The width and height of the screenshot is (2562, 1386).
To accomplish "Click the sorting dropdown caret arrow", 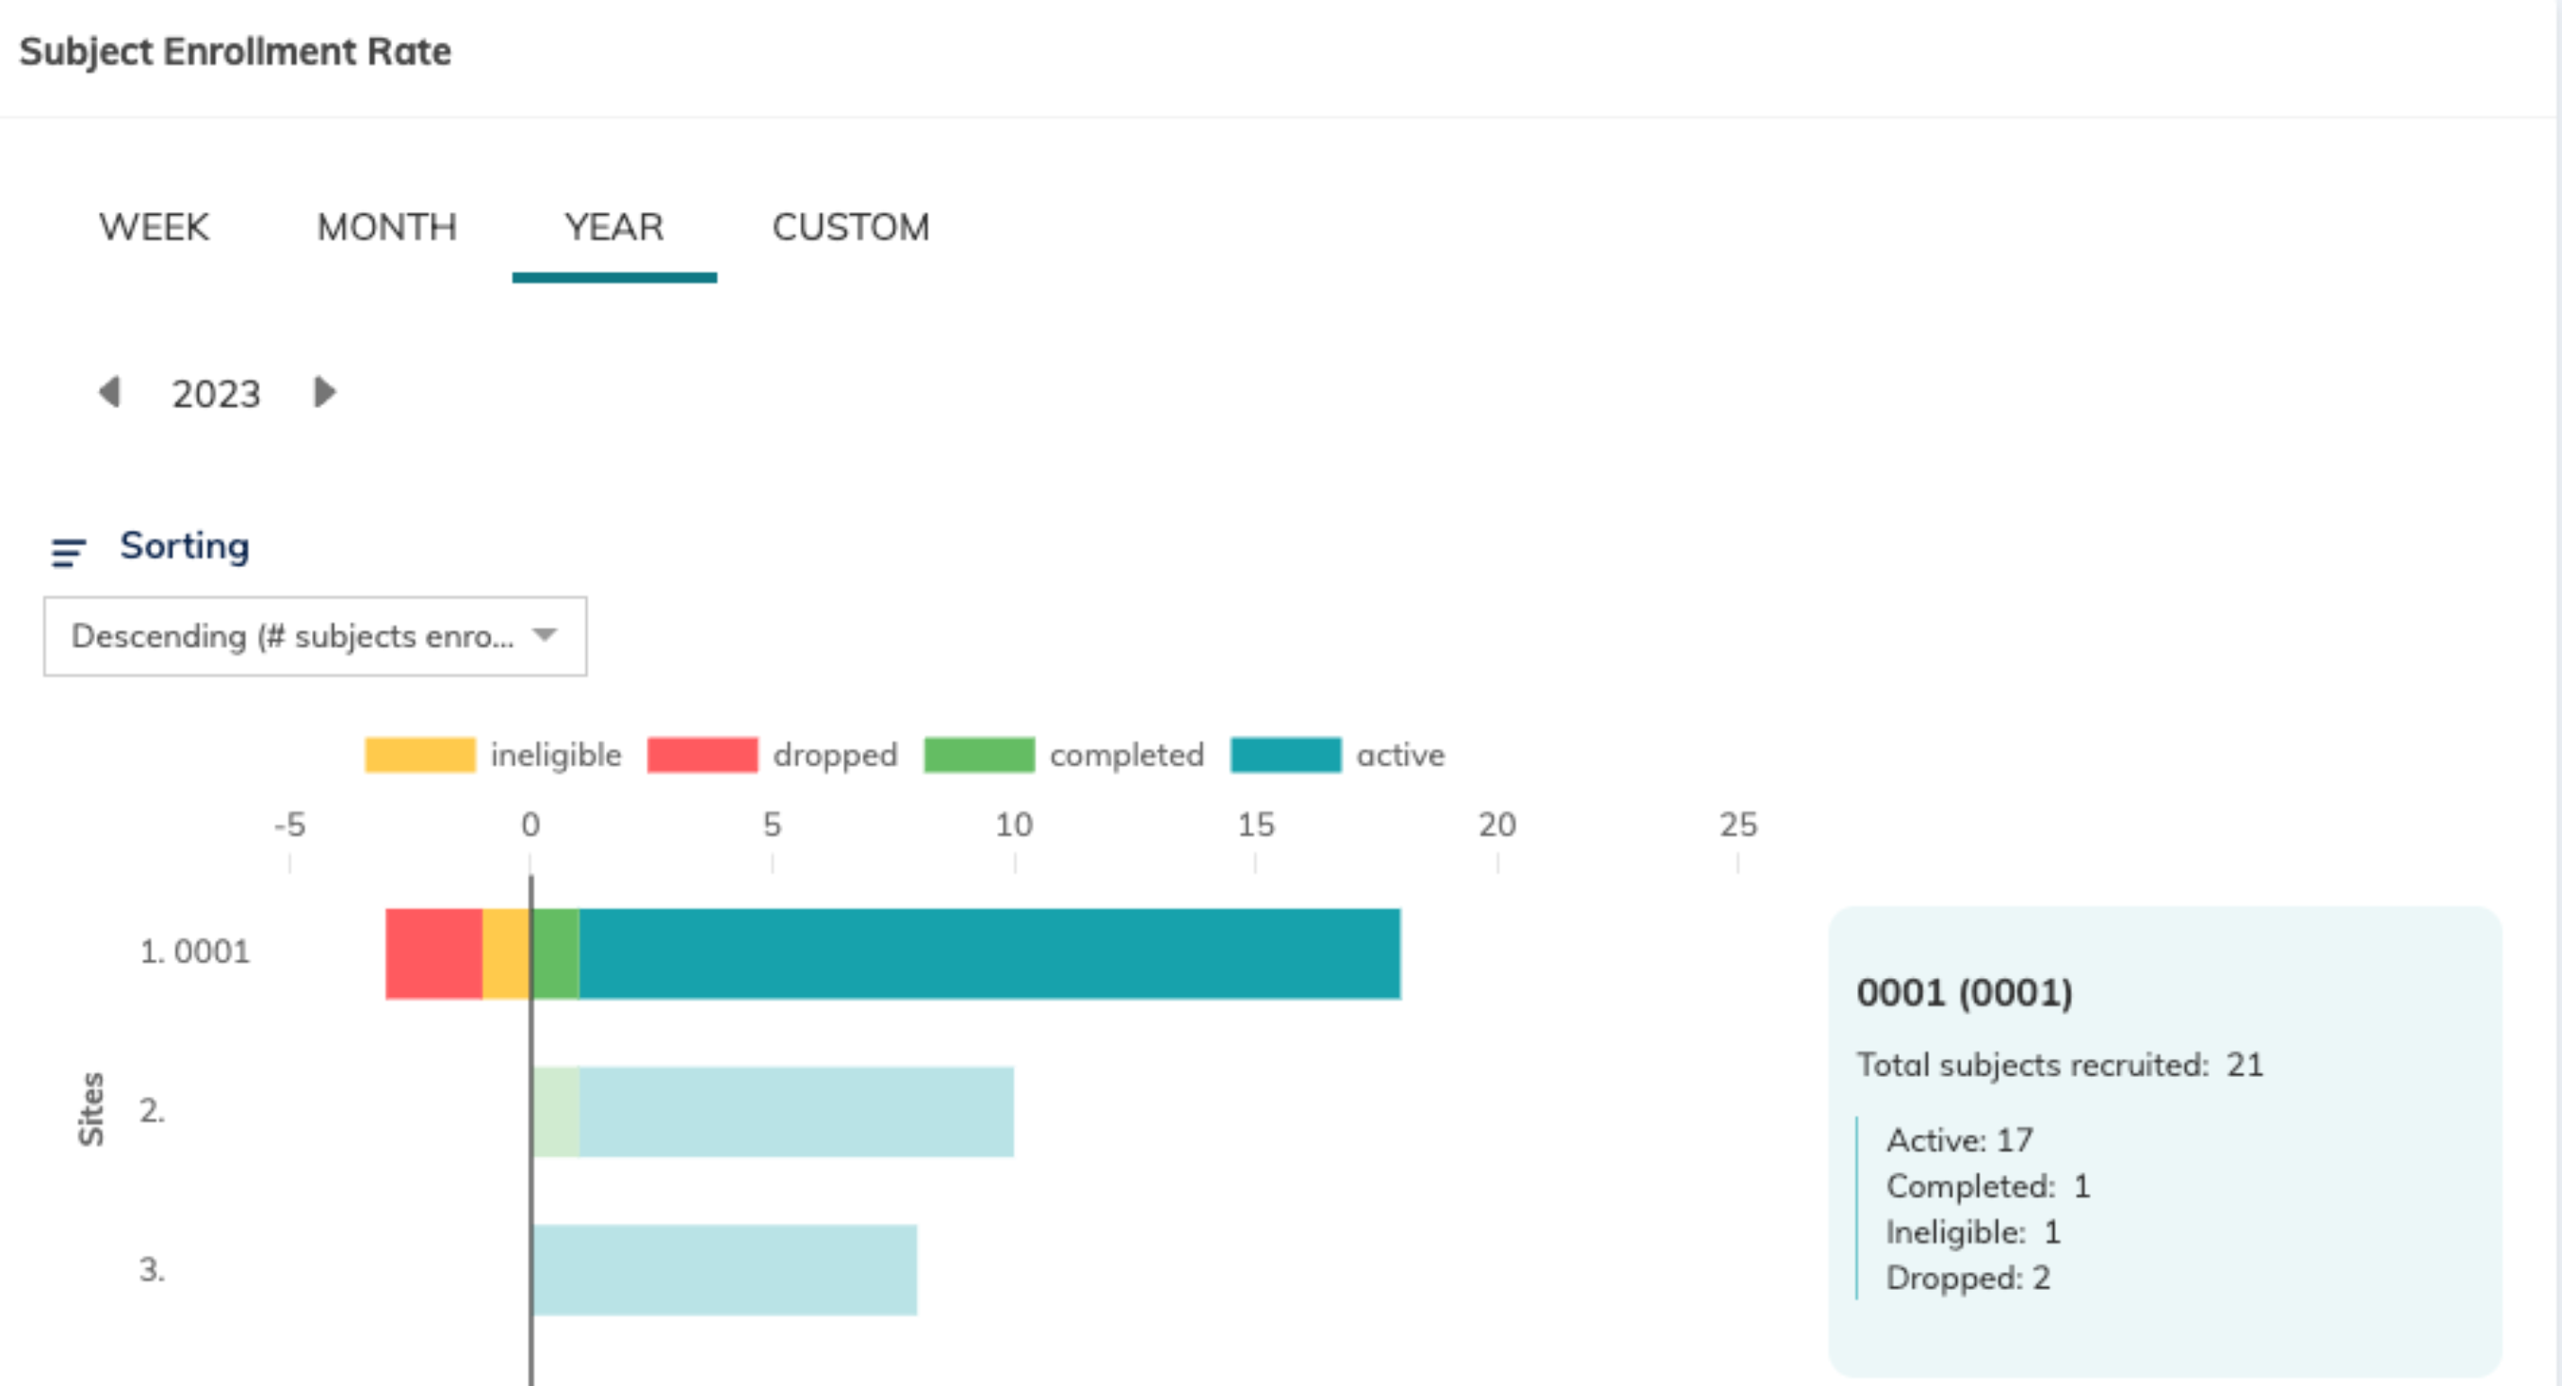I will (x=544, y=634).
